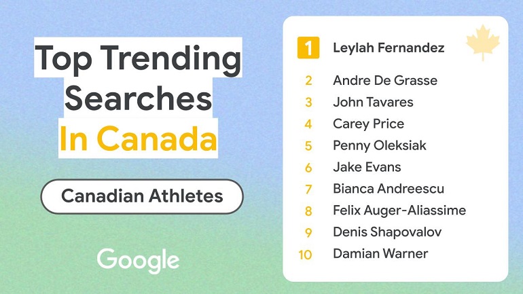
Task: Click the Google logo
Action: pyautogui.click(x=138, y=261)
